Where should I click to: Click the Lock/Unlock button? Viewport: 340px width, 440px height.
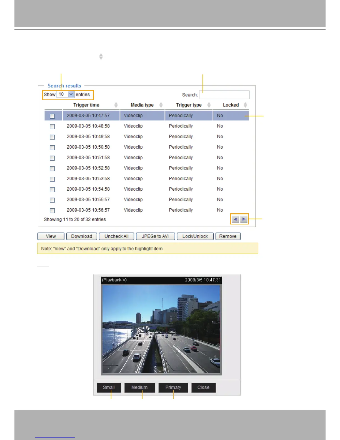pos(195,236)
